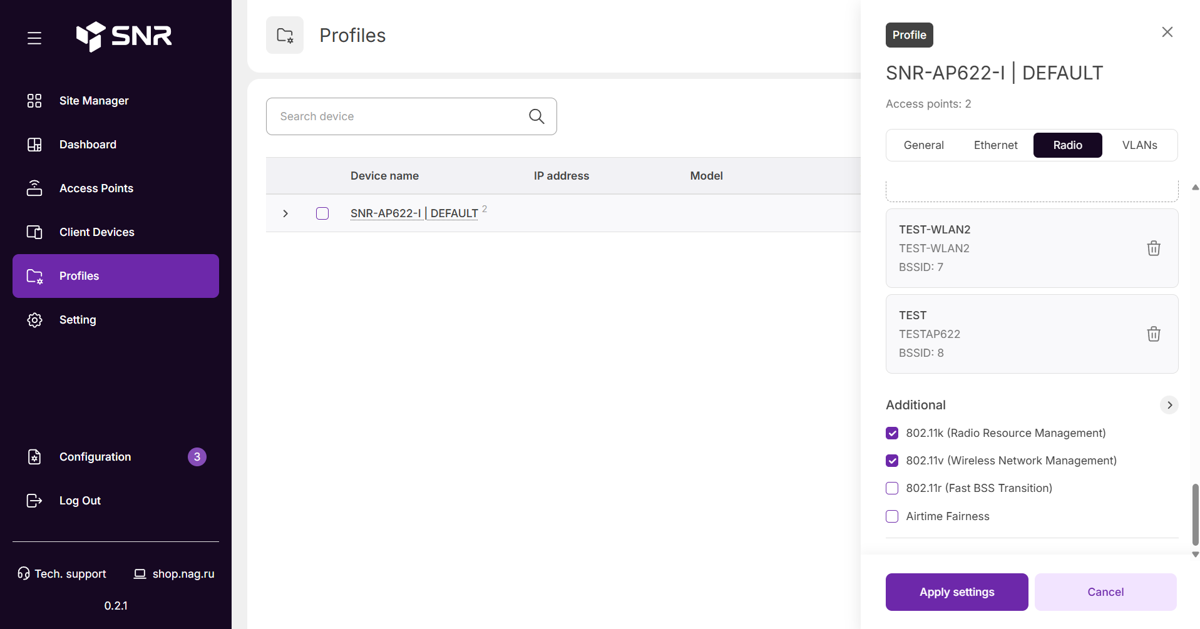Click the Configuration file icon
Screen dimensions: 1200x629
point(34,457)
